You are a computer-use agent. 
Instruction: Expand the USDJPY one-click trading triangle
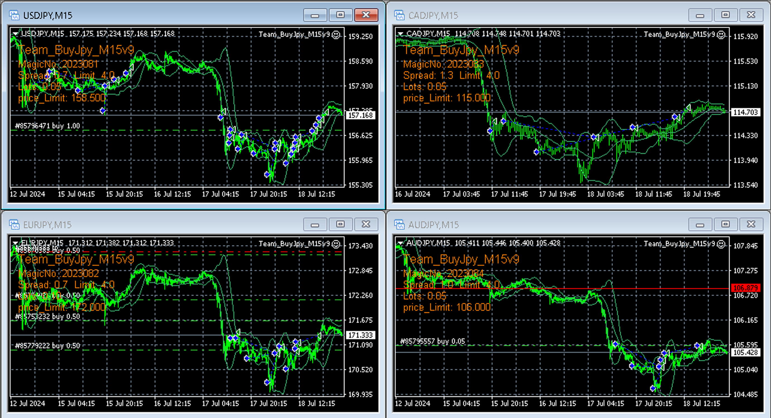point(15,34)
